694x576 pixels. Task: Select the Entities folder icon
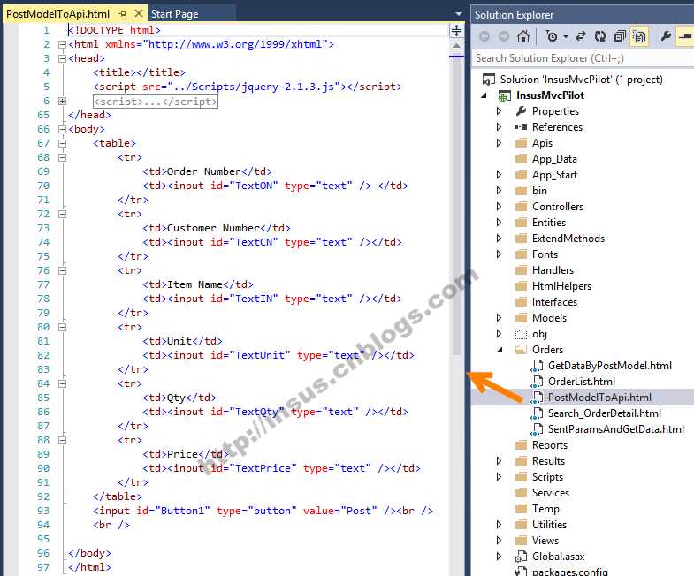coord(522,223)
